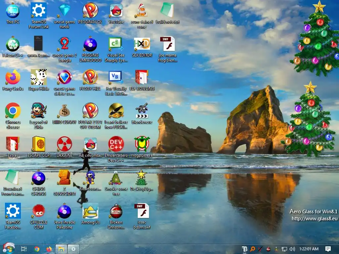Select the AB crhismtas icon
Image resolution: width=339 pixels, height=254 pixels.
coord(90,147)
